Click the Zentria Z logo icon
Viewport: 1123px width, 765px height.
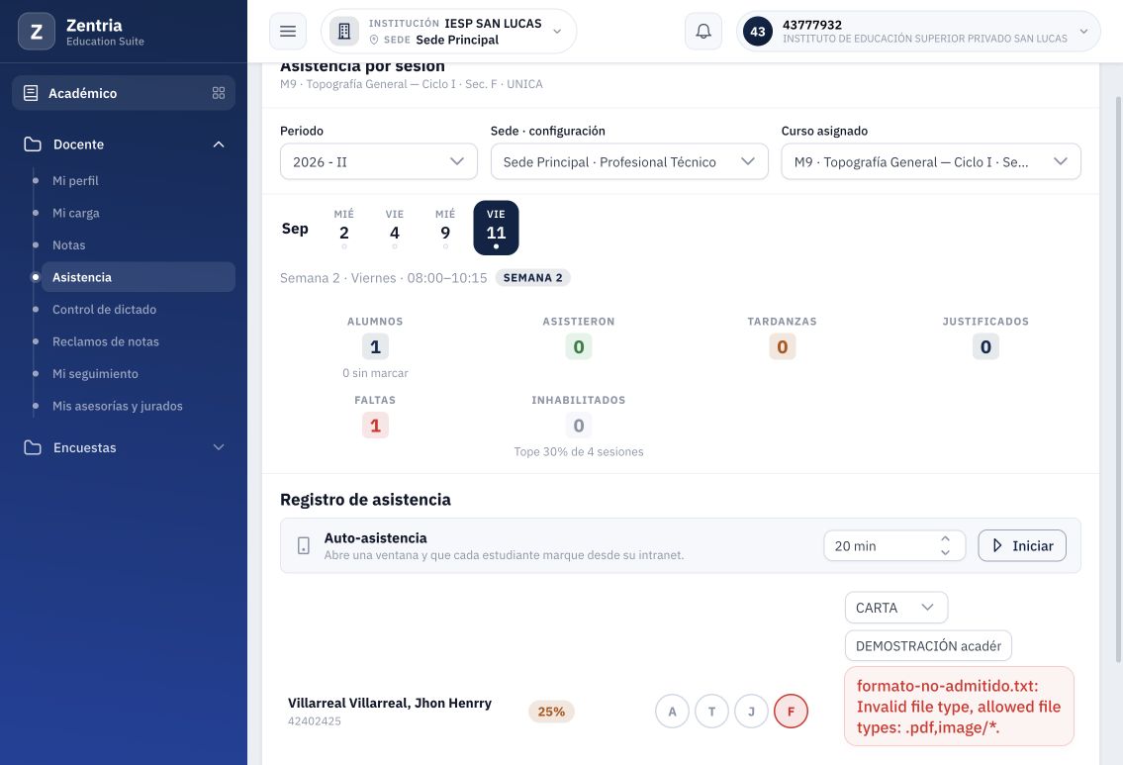pyautogui.click(x=37, y=32)
